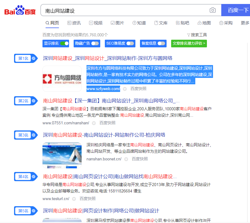This screenshot has height=223, width=250.
Task: Click refresh icon on 第2名 badge
Action: [x=34, y=101]
